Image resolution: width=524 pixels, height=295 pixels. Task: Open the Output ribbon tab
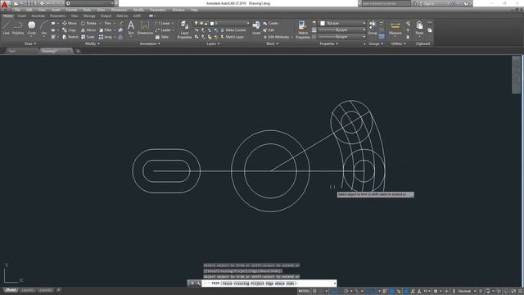(106, 16)
